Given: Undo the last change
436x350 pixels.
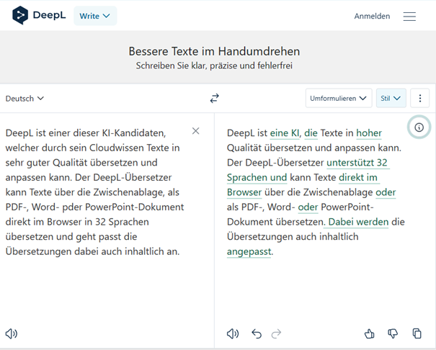Looking at the screenshot, I should click(x=257, y=333).
